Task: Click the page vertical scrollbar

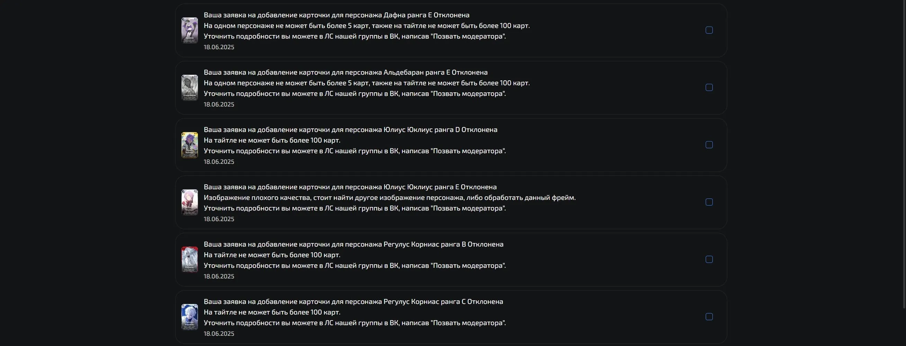Action: coord(904,155)
